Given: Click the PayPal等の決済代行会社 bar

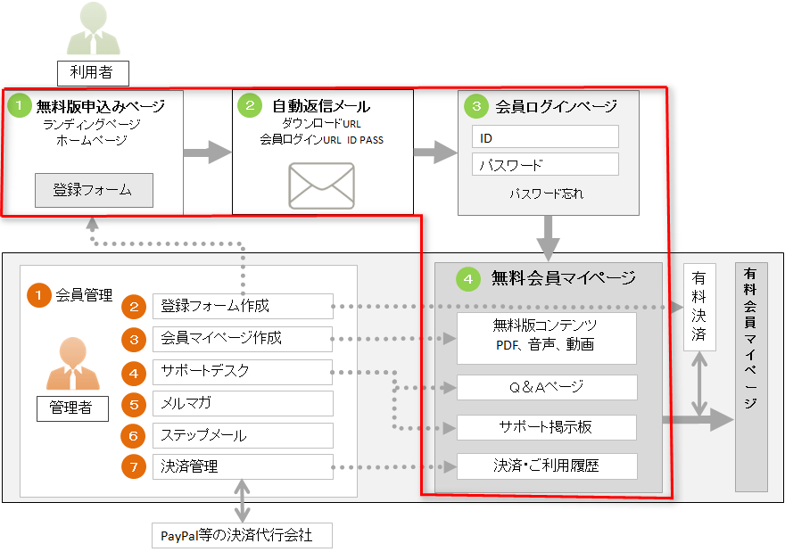Looking at the screenshot, I should pyautogui.click(x=242, y=535).
